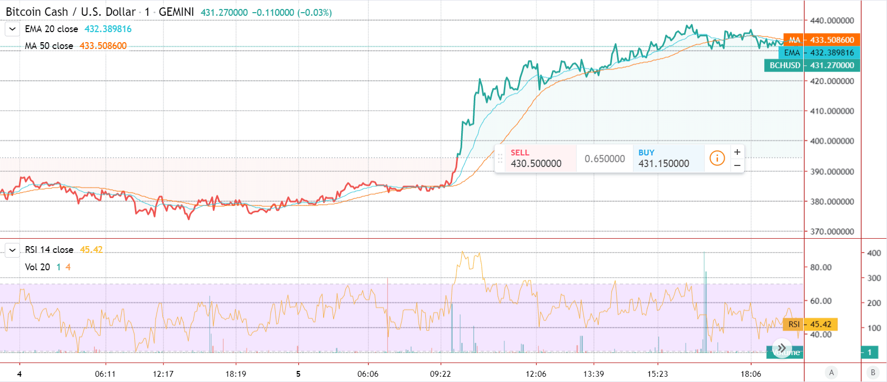Click the 400 volume axis label

[x=874, y=253]
